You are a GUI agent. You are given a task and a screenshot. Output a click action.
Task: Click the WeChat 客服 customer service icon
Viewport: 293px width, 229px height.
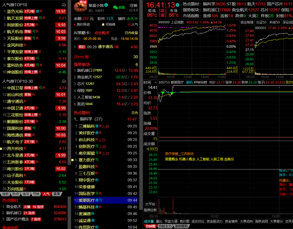(116, 7)
